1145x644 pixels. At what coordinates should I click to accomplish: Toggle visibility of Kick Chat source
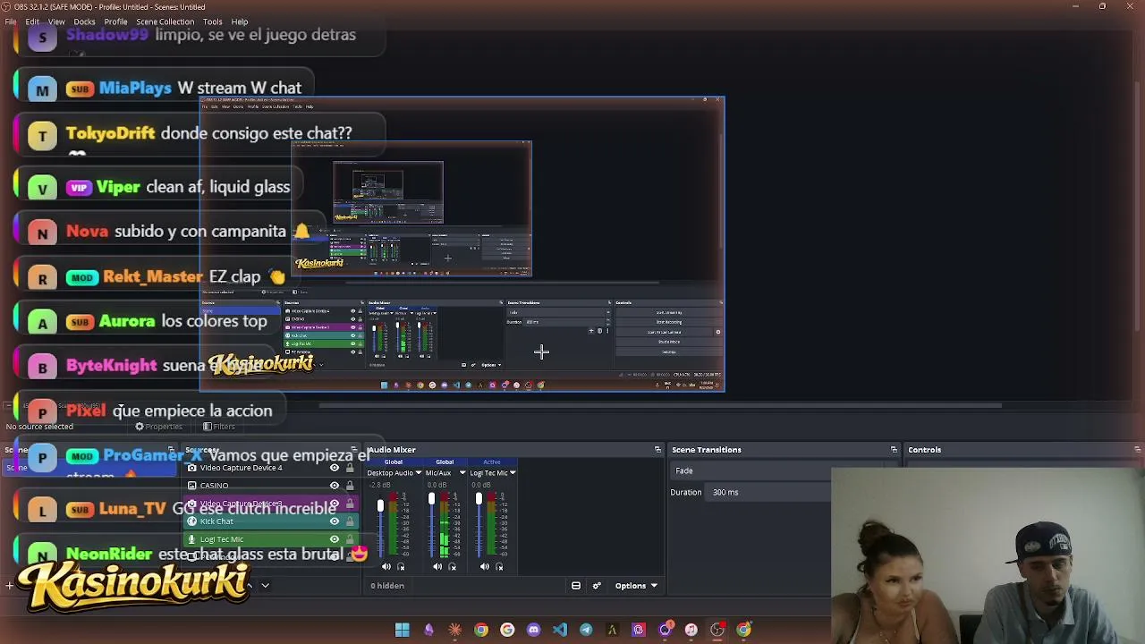click(x=335, y=521)
